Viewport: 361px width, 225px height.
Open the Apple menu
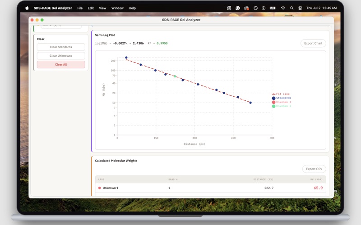27,8
